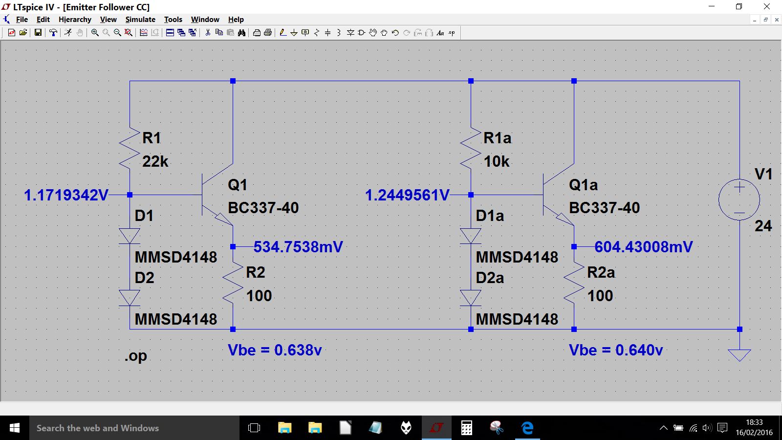Click the New Schematic toolbar icon

tap(12, 33)
